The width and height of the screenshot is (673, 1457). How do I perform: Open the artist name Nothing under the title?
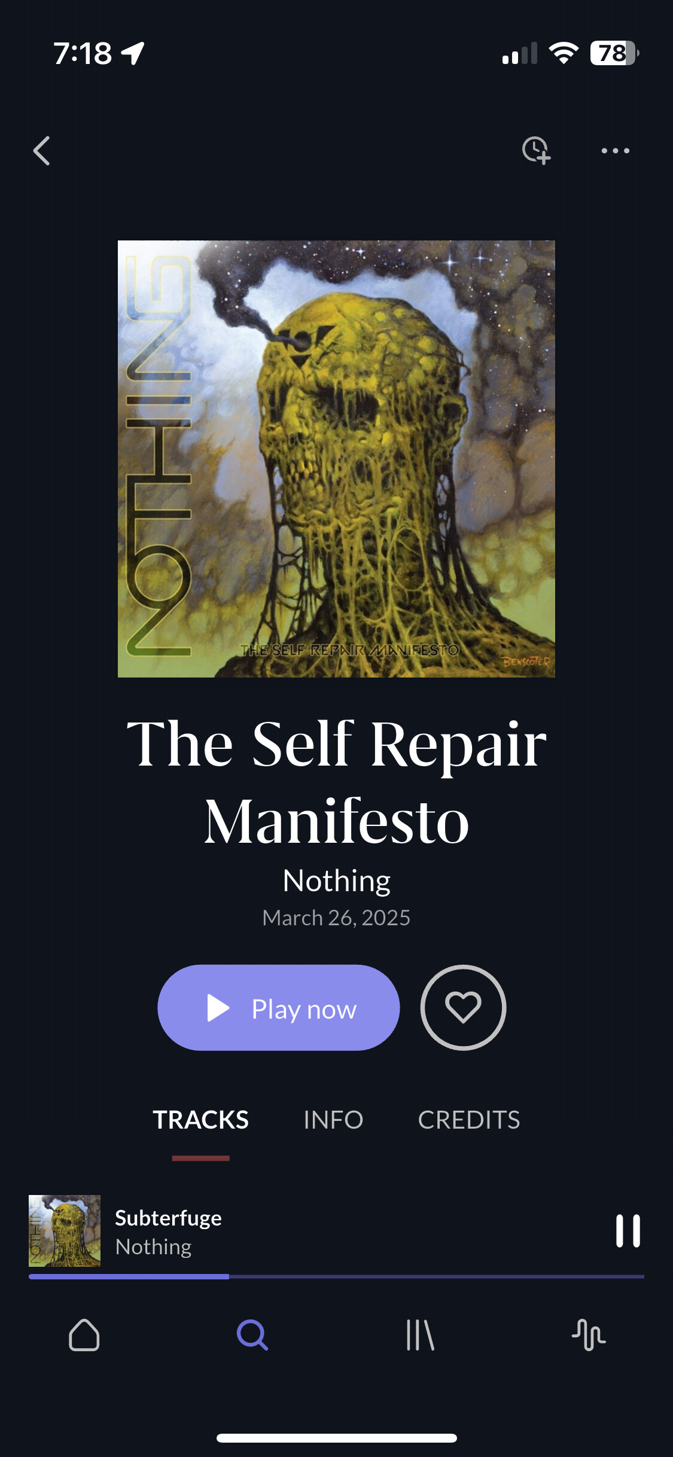[336, 880]
